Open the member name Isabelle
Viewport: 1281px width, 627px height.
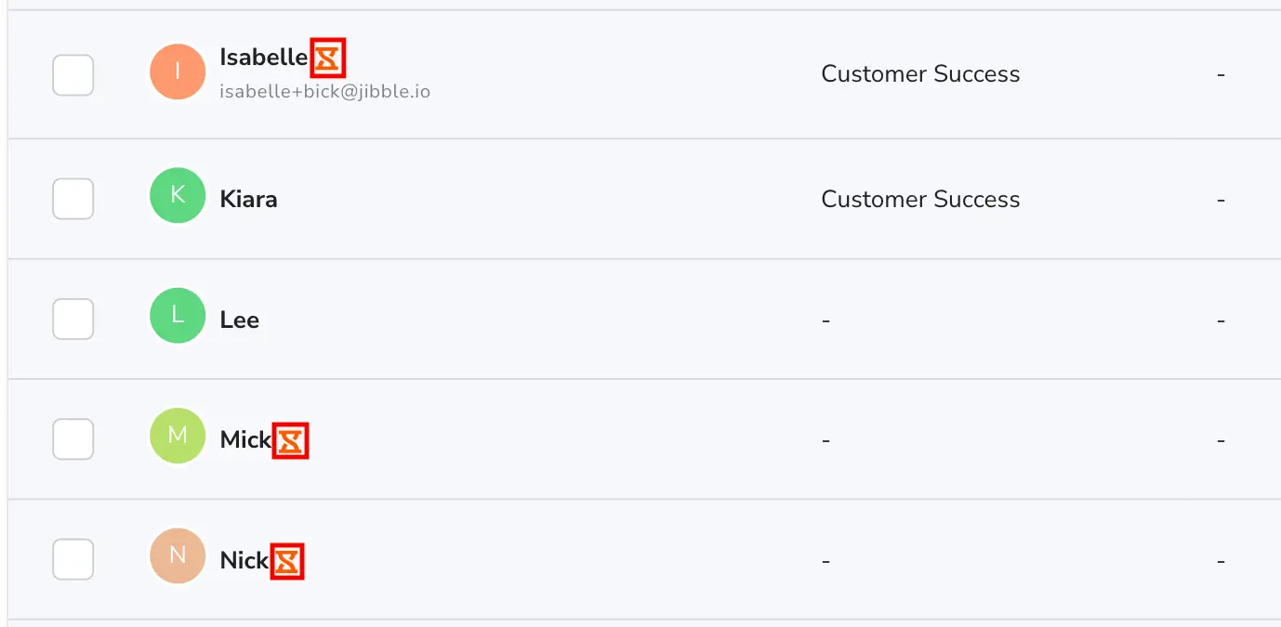264,58
